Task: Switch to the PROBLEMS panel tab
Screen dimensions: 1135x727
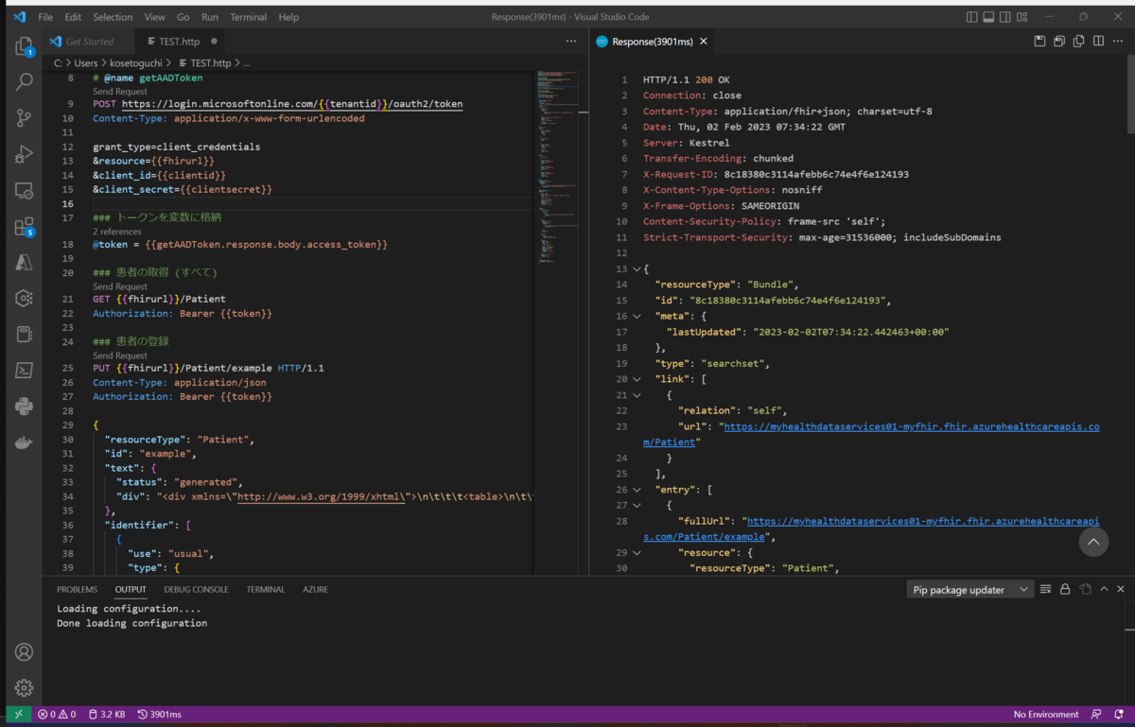Action: [77, 589]
